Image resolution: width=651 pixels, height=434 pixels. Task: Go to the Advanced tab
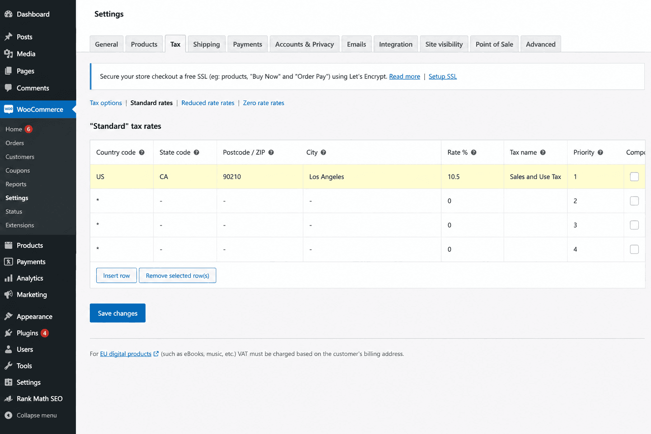click(x=540, y=44)
